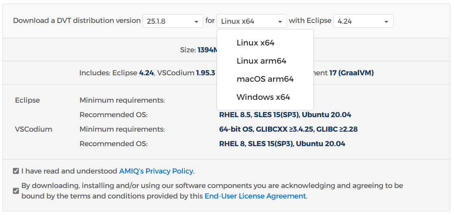Open the Eclipse 4.24 version dropdown
The width and height of the screenshot is (454, 215).
pos(363,21)
